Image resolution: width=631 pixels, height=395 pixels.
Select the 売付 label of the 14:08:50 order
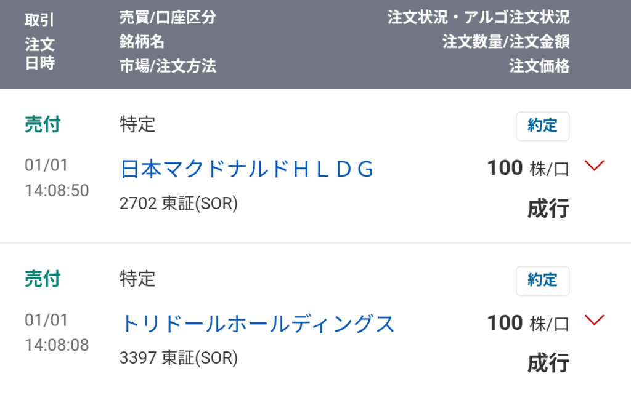[43, 125]
